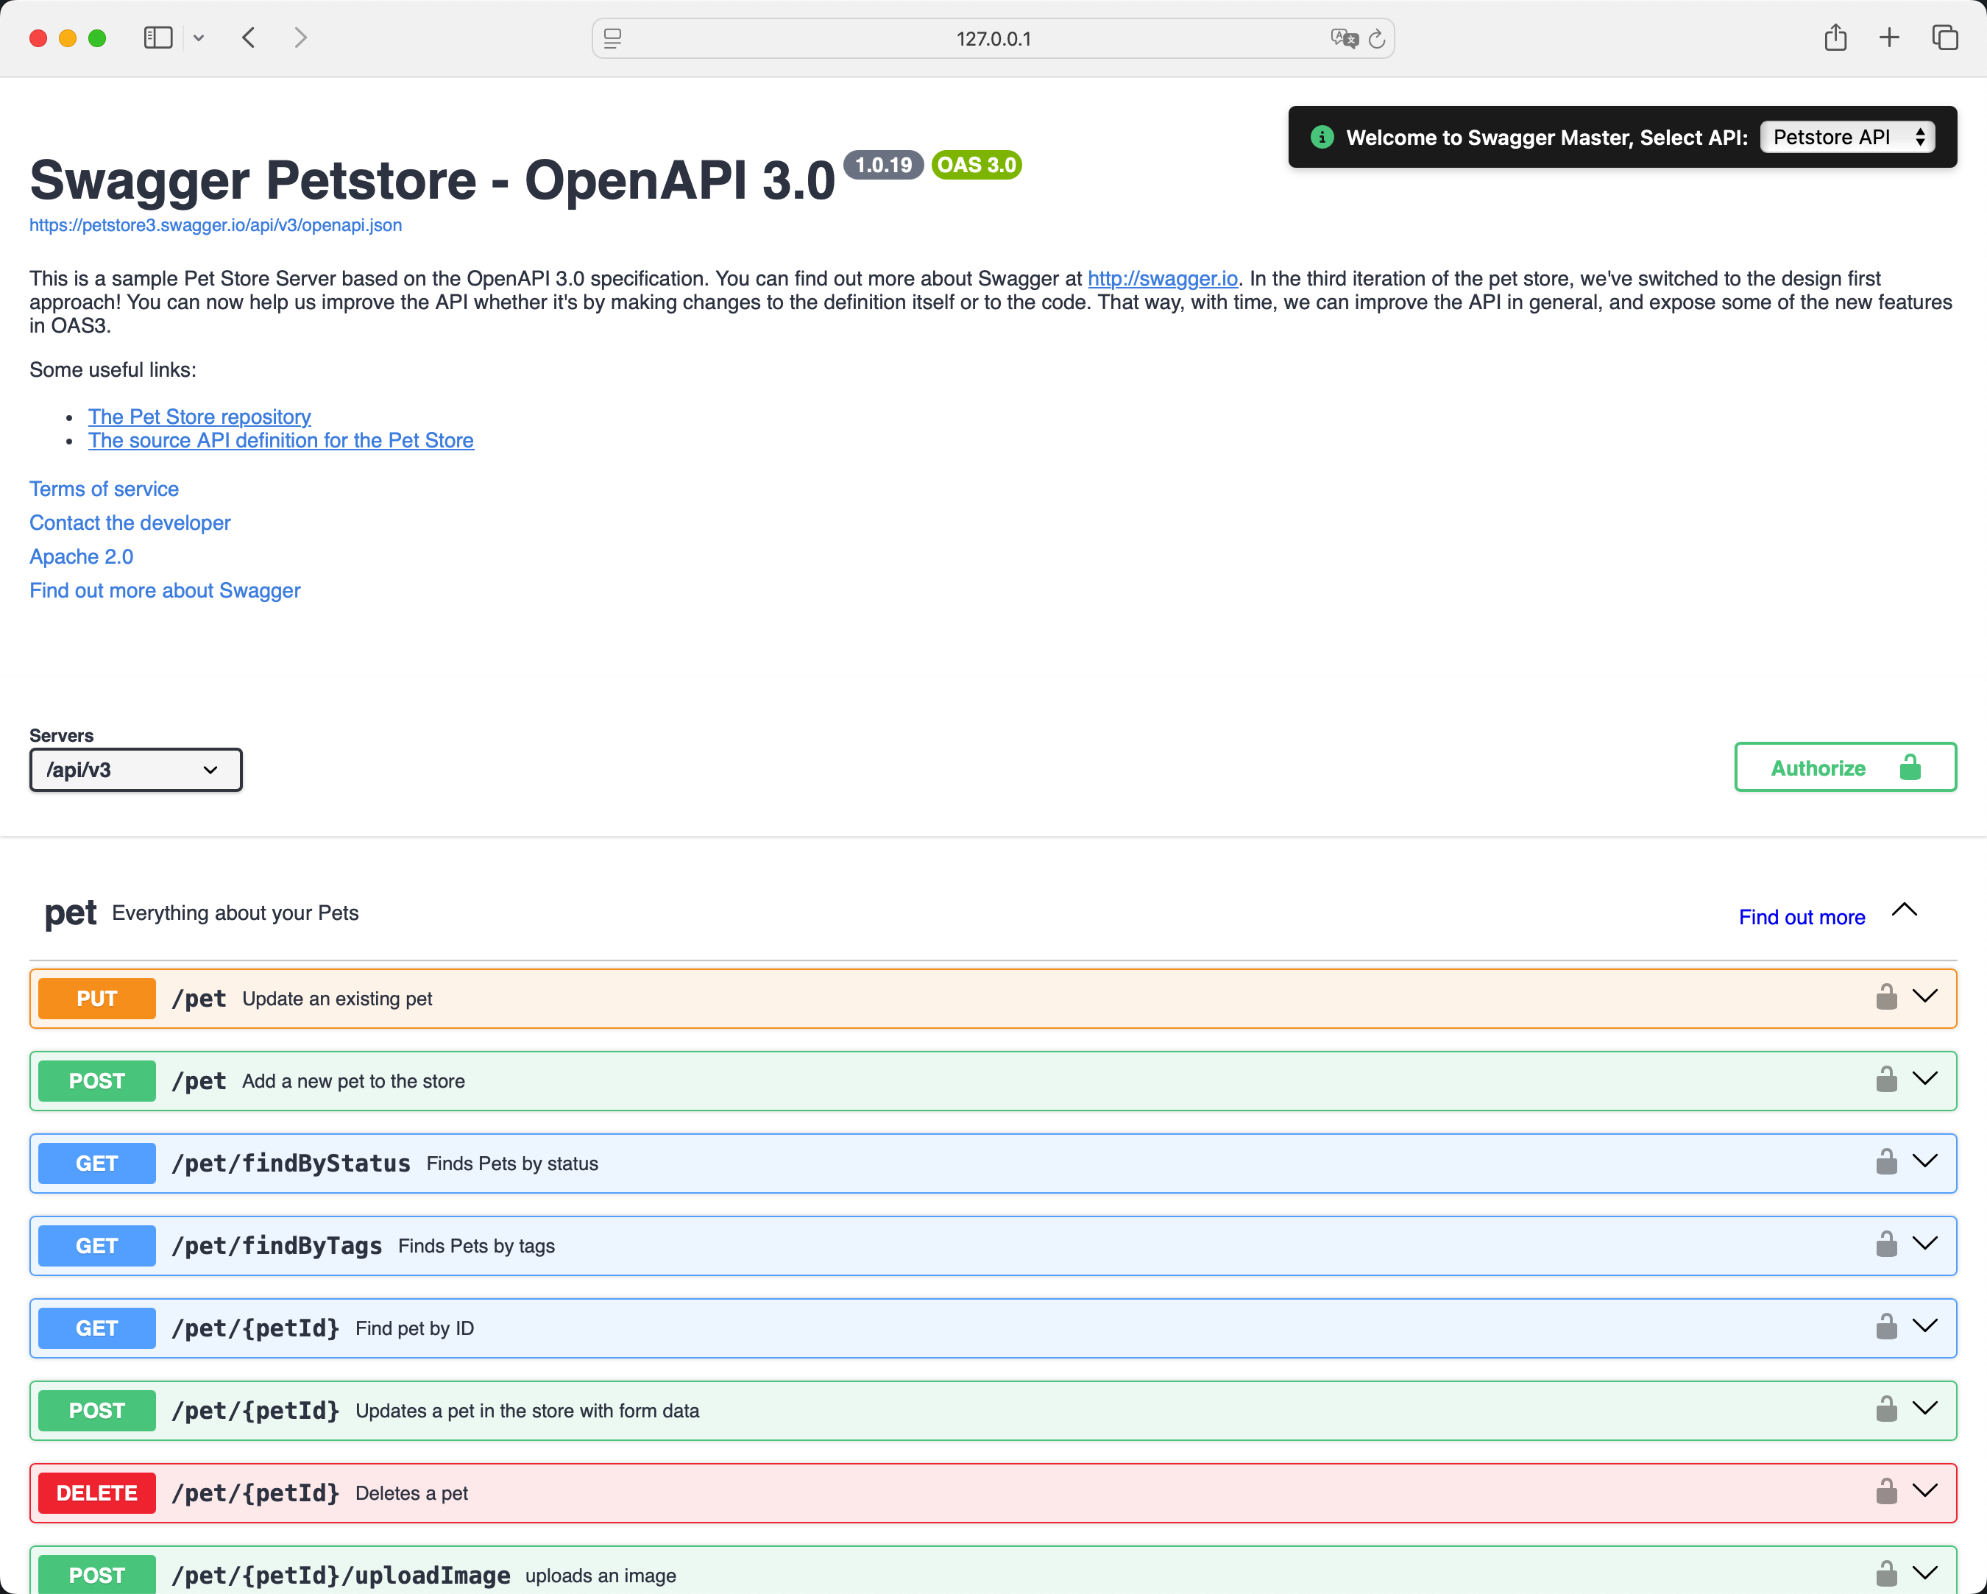
Task: Click the lock icon on PUT /pet
Action: 1885,998
